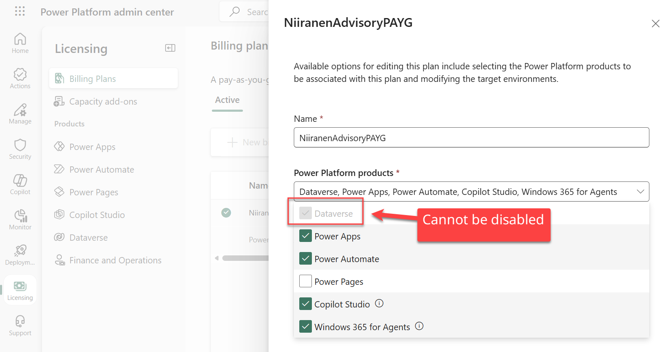Click the Dataverse product icon in sidebar
The height and width of the screenshot is (352, 662).
pos(59,237)
